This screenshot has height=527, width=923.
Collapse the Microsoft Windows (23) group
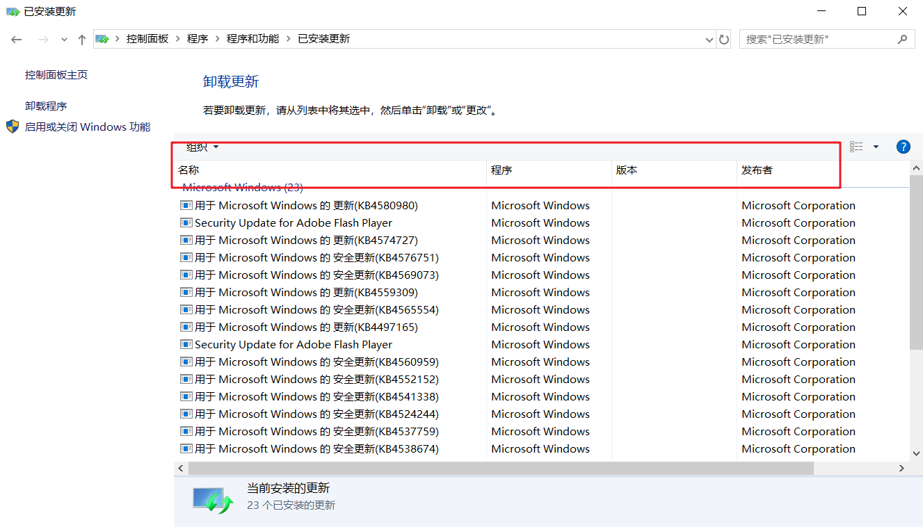point(243,188)
